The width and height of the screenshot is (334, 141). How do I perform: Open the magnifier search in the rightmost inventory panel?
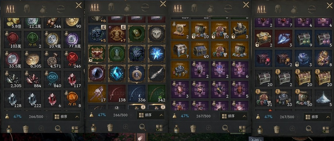[309, 128]
